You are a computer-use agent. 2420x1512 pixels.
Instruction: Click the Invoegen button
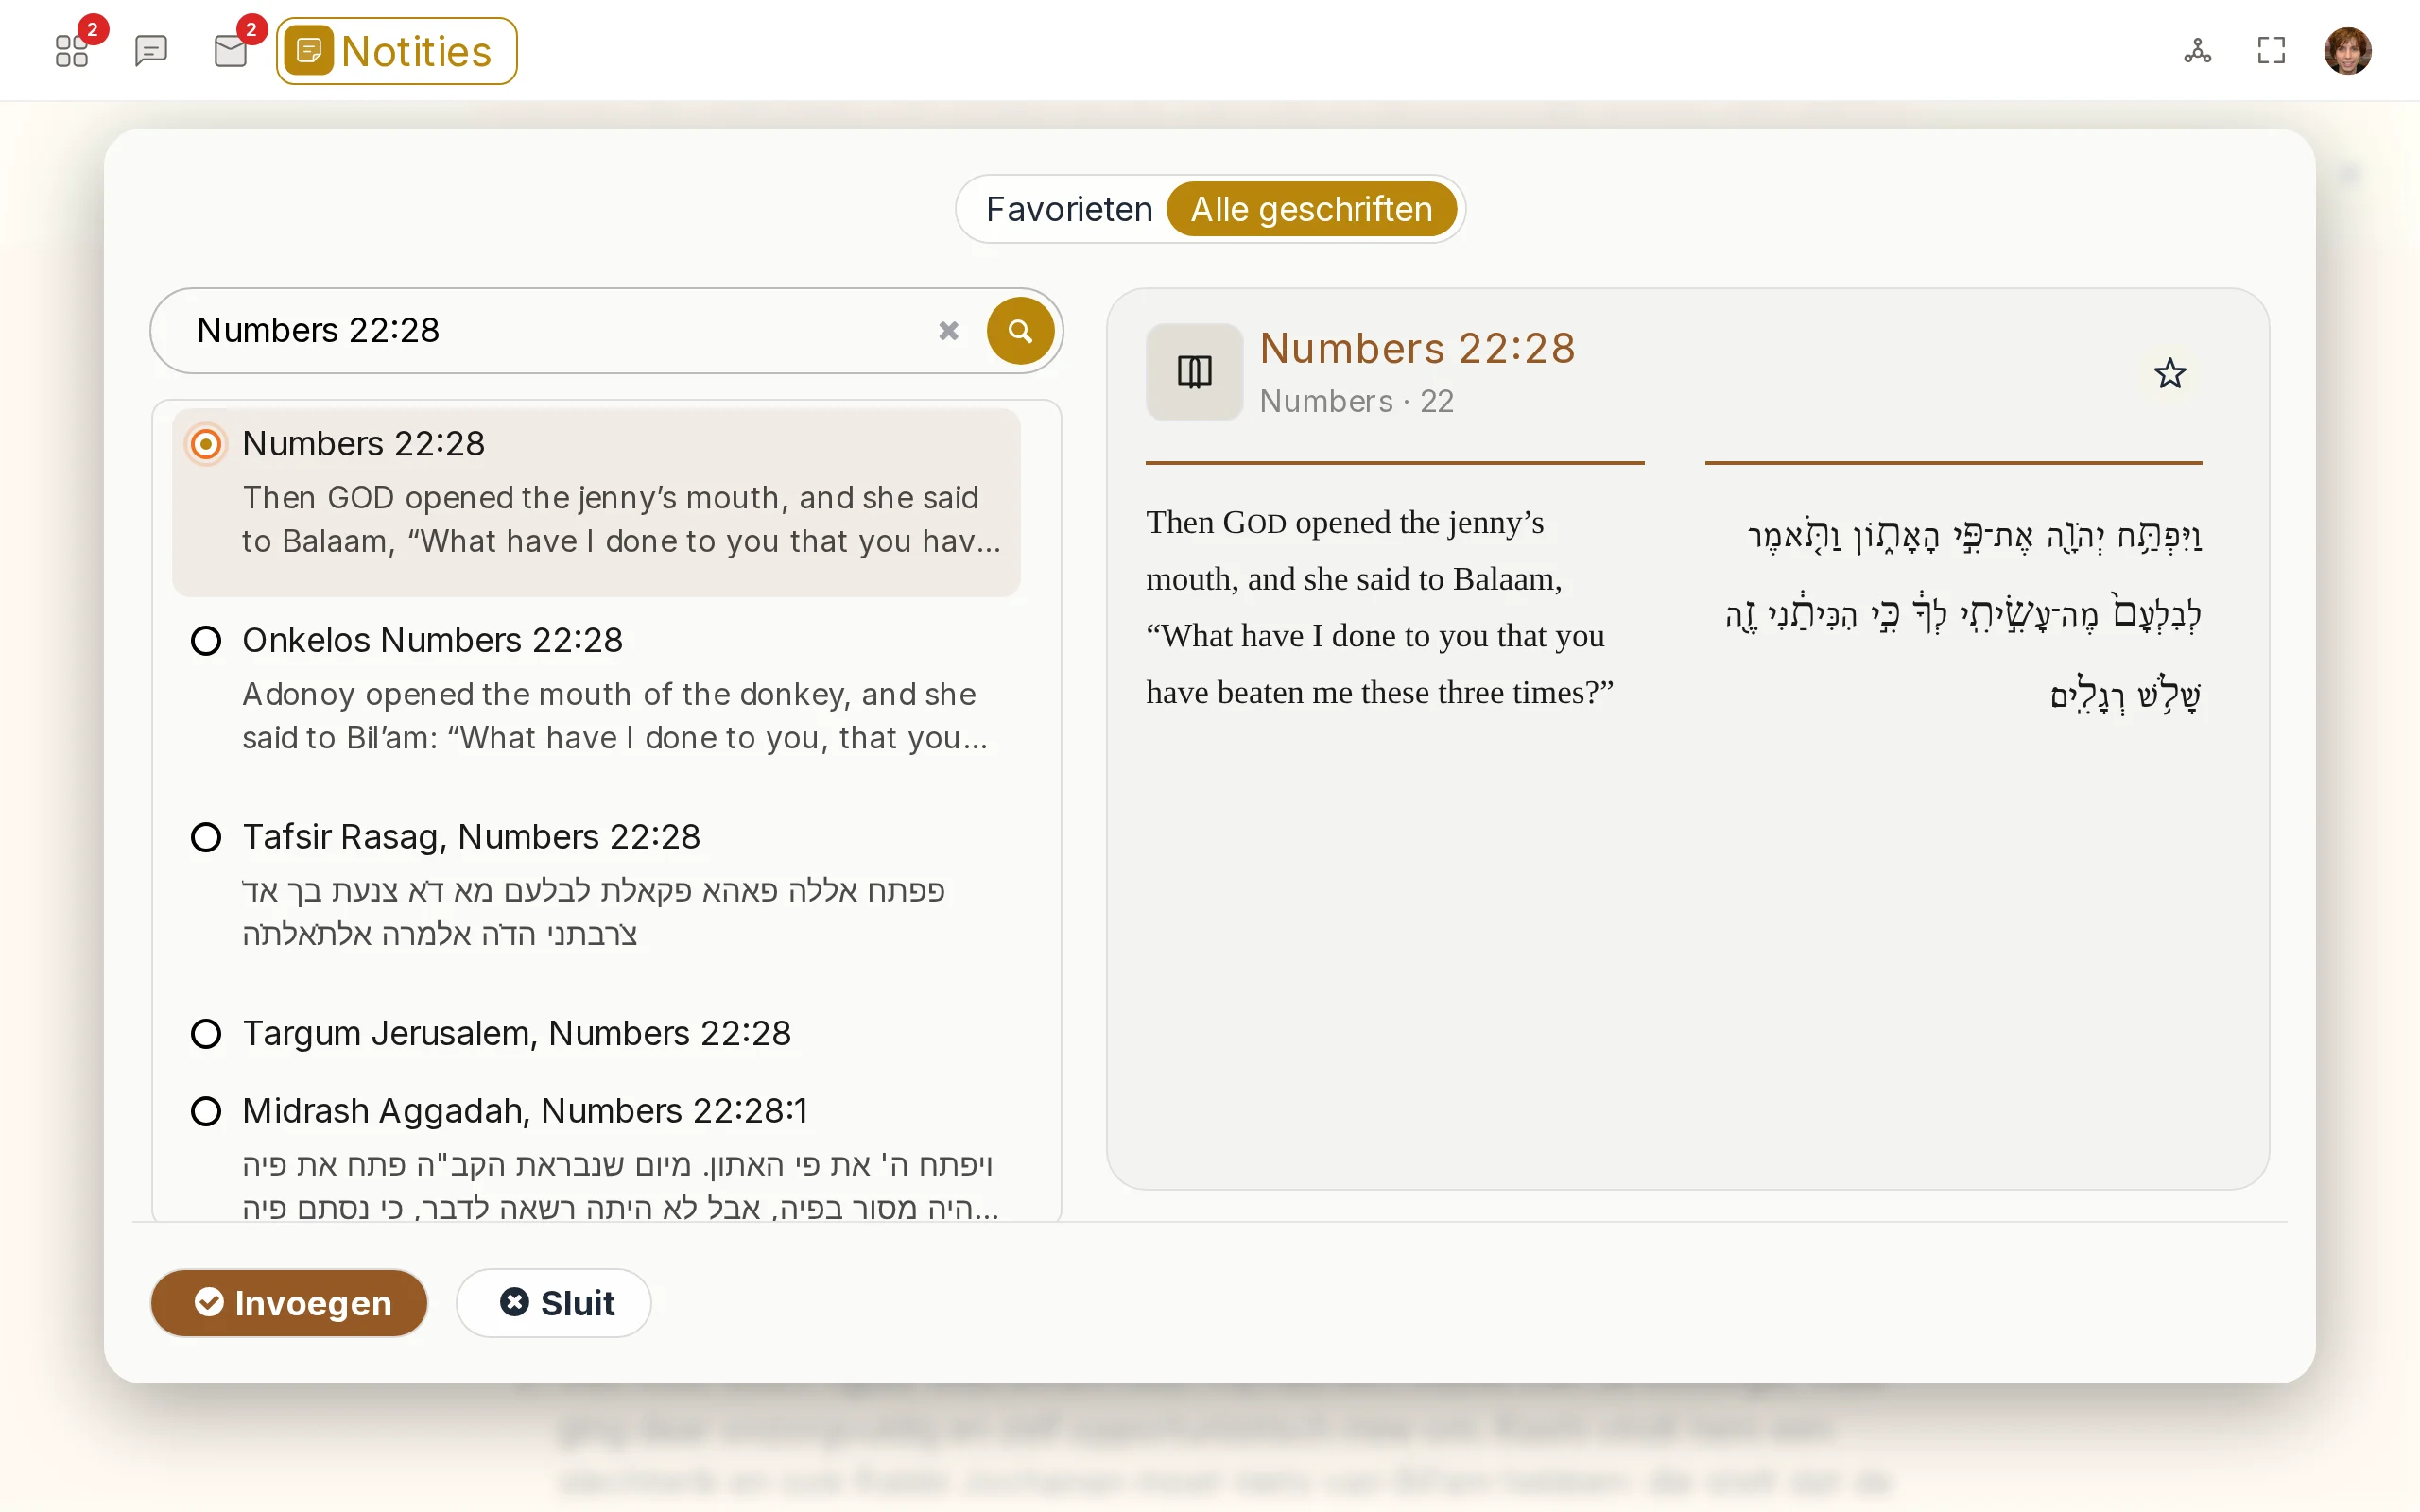[x=289, y=1303]
